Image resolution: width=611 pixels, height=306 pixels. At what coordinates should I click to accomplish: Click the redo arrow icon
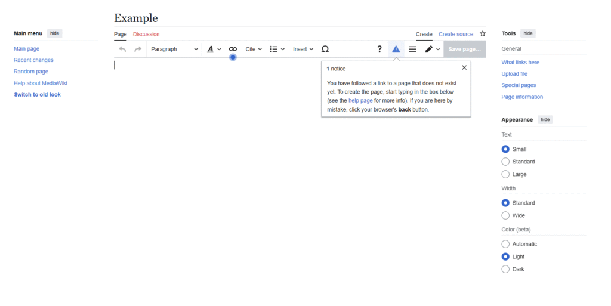point(138,49)
